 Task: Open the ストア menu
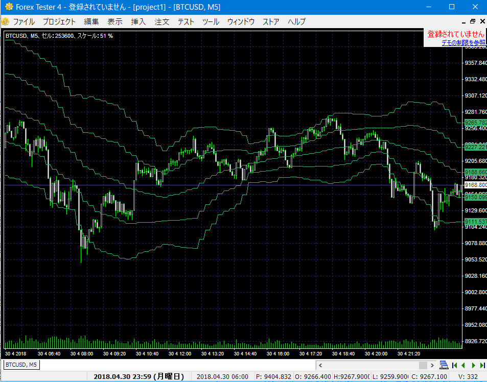271,22
